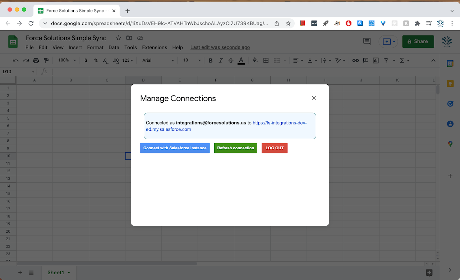This screenshot has height=280, width=460.
Task: Open Google Tasks side panel icon
Action: point(450,104)
